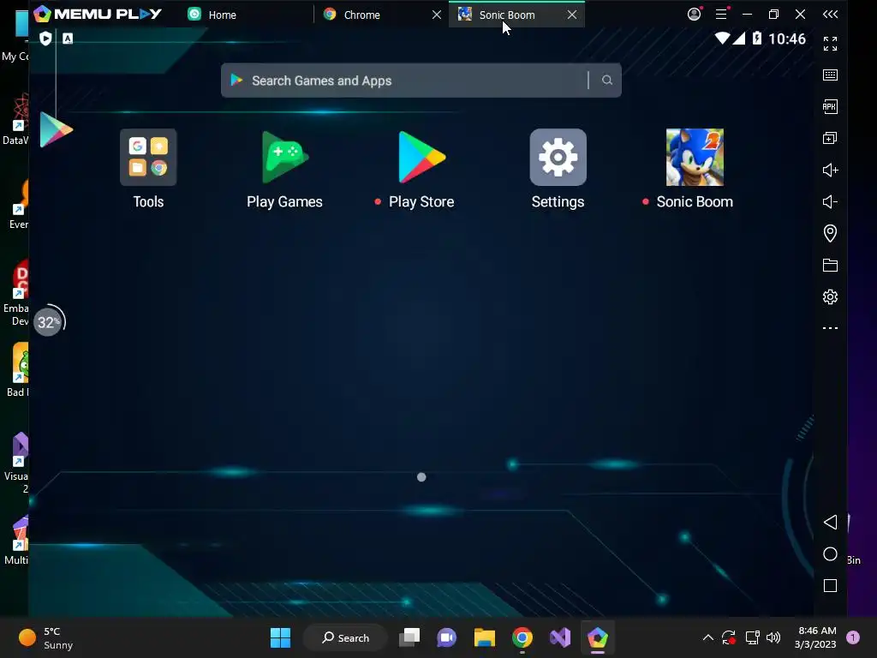Image resolution: width=877 pixels, height=658 pixels.
Task: Open the MEmu account profile icon
Action: [694, 14]
